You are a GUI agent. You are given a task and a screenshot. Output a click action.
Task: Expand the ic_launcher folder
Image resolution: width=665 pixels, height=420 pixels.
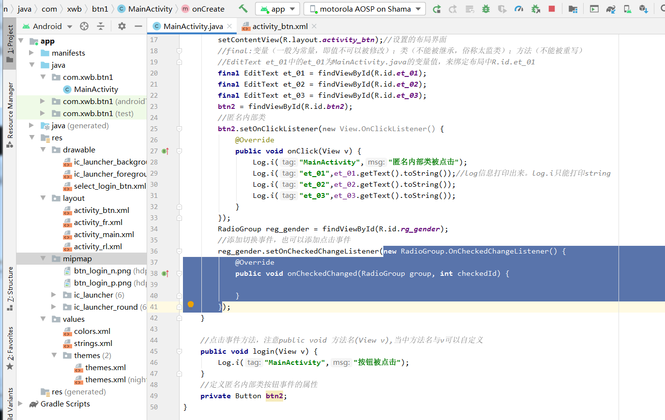pos(53,295)
